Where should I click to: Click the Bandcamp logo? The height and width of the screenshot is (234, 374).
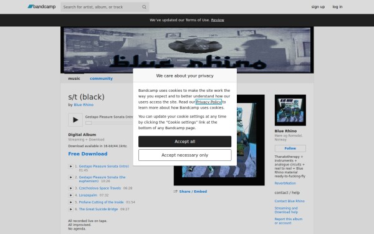coord(42,7)
